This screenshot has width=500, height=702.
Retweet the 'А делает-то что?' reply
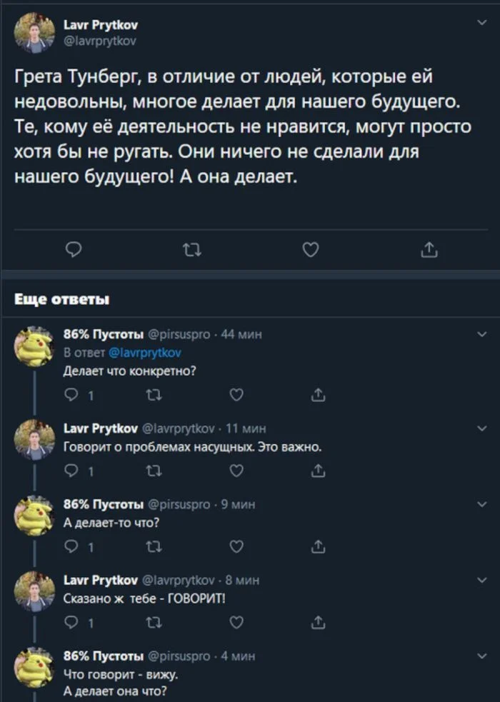(x=154, y=546)
